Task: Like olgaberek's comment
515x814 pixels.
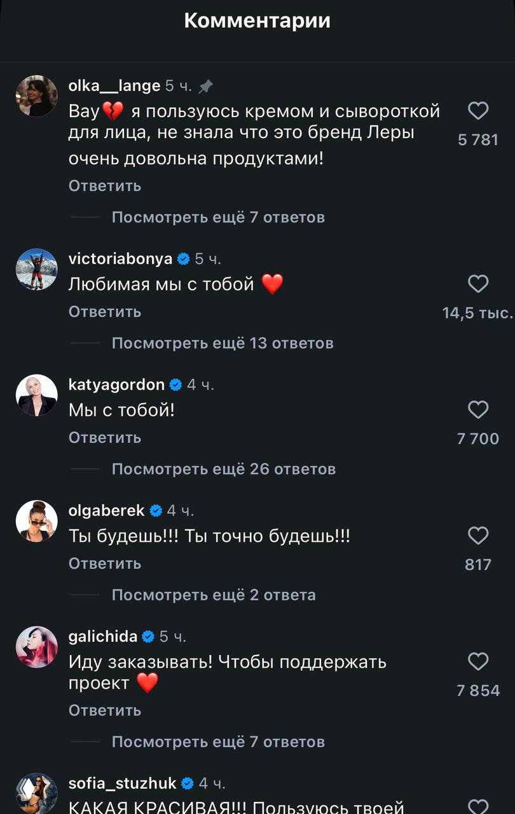Action: tap(478, 535)
